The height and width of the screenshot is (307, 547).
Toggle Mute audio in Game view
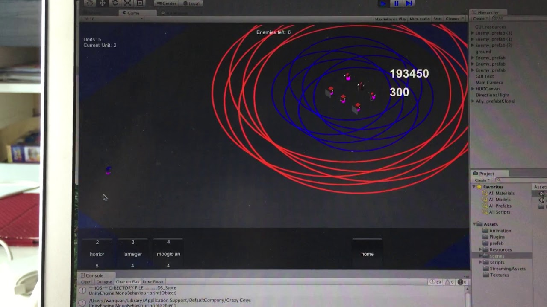[x=420, y=19]
